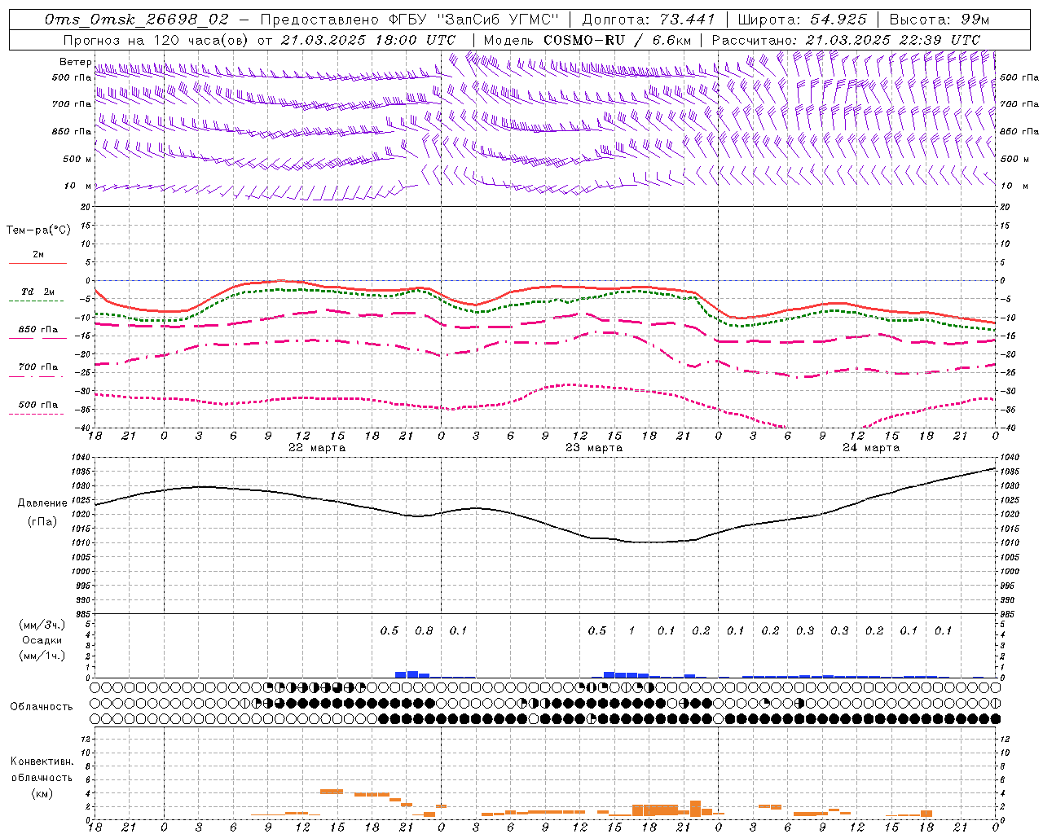Click the Рассчитано: 21.03.2025 22:39 UTC timestamp
The width and height of the screenshot is (1043, 834).
(x=846, y=40)
